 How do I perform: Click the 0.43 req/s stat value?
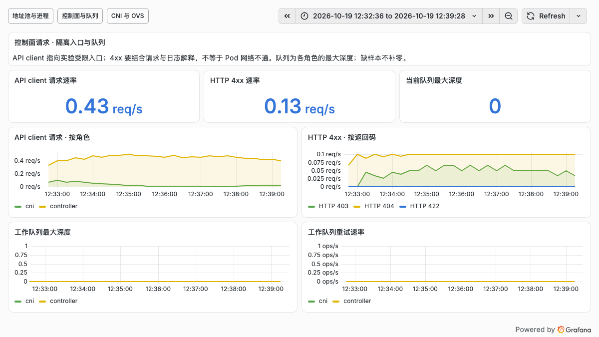point(104,106)
